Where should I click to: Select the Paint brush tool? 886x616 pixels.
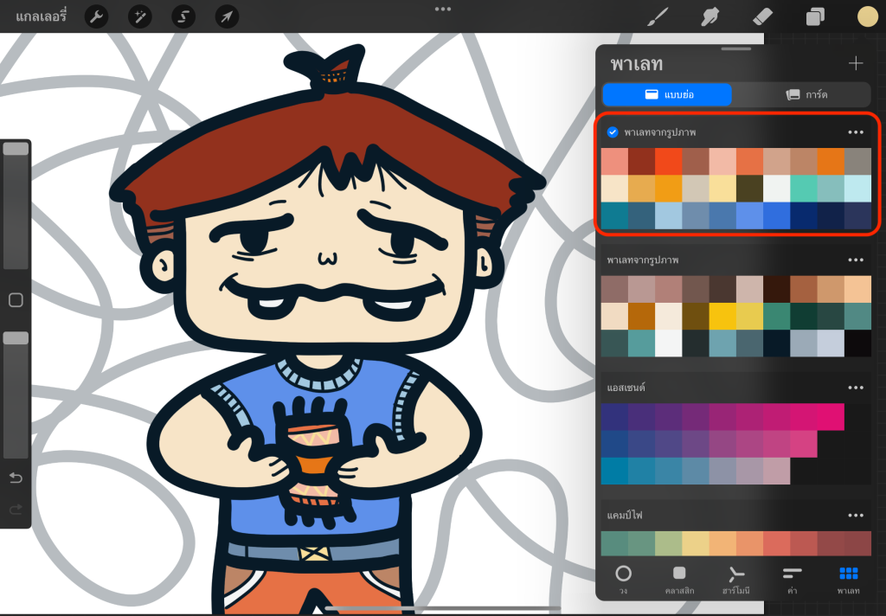click(x=659, y=16)
